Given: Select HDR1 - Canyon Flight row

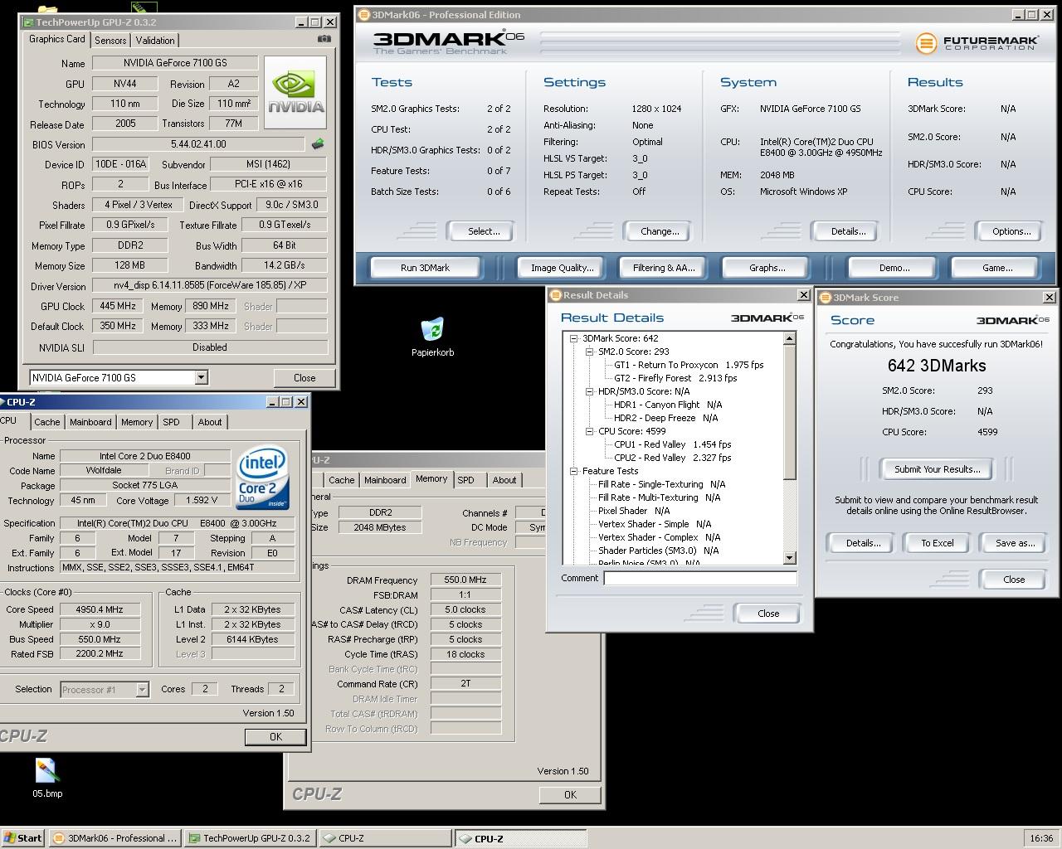Looking at the screenshot, I should click(668, 405).
